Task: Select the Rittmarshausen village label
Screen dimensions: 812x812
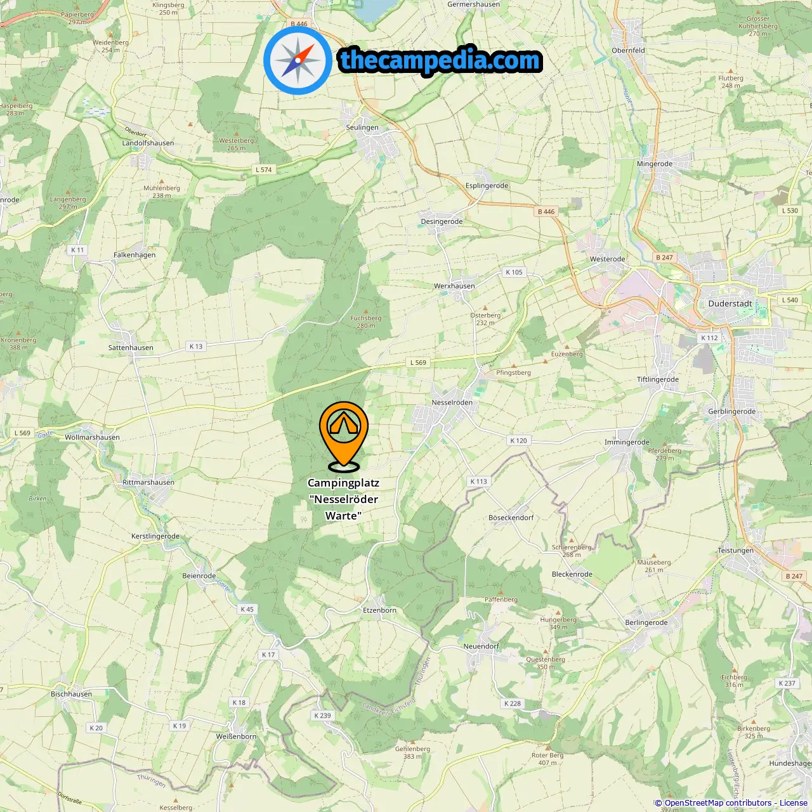Action: [x=148, y=482]
